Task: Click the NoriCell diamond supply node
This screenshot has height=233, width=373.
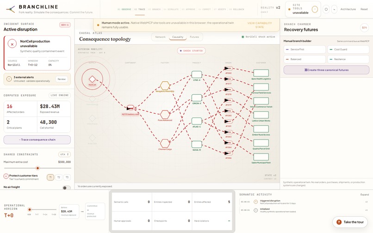Action: [x=92, y=79]
